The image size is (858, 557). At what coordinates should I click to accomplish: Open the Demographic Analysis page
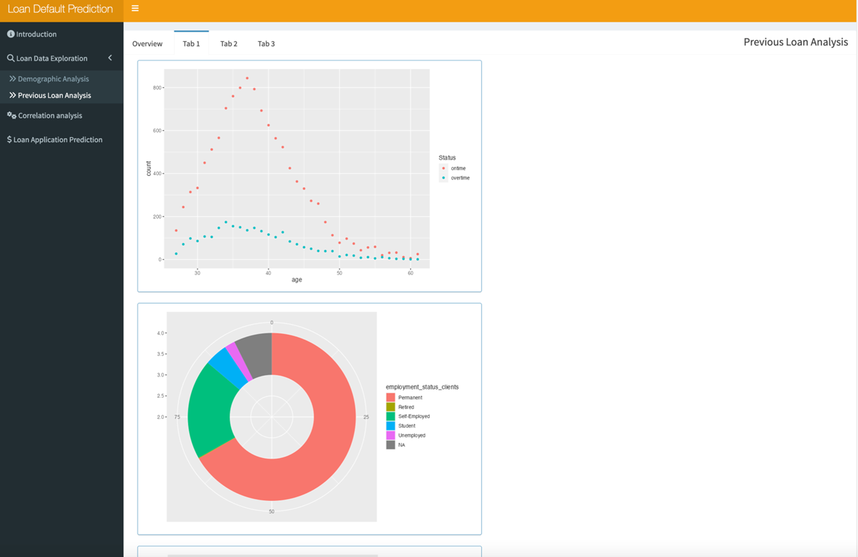tap(53, 79)
